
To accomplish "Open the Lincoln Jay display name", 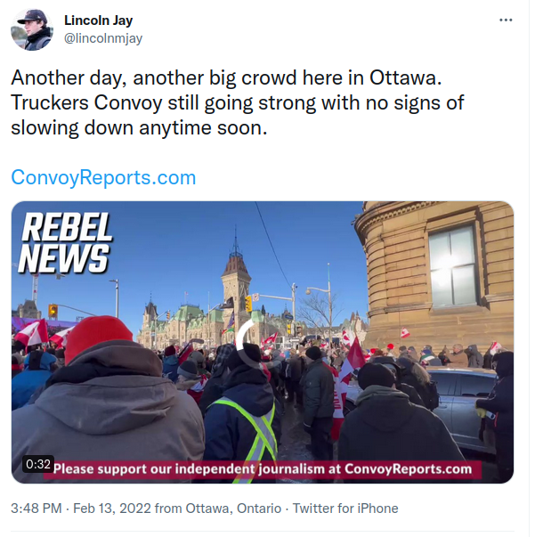I will click(x=98, y=20).
